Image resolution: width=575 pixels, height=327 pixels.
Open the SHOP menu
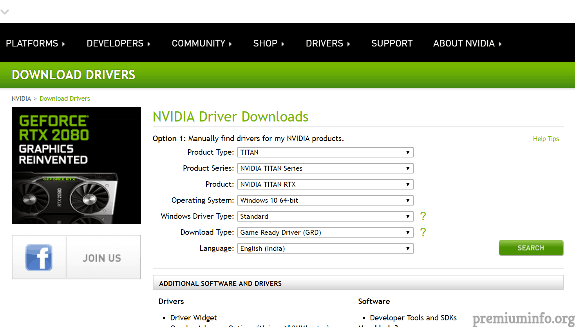[269, 43]
